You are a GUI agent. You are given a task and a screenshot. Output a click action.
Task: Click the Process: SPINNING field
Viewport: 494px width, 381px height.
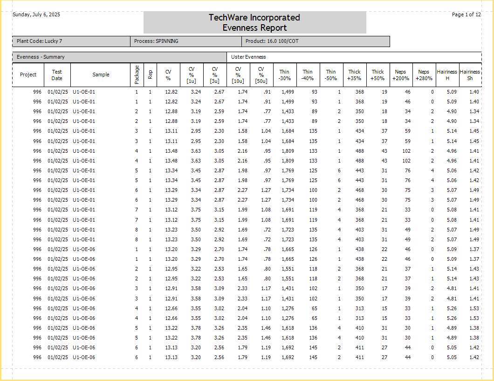click(x=156, y=41)
